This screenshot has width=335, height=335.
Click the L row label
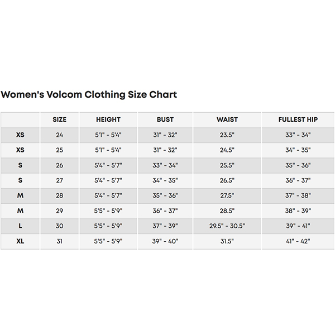20,226
